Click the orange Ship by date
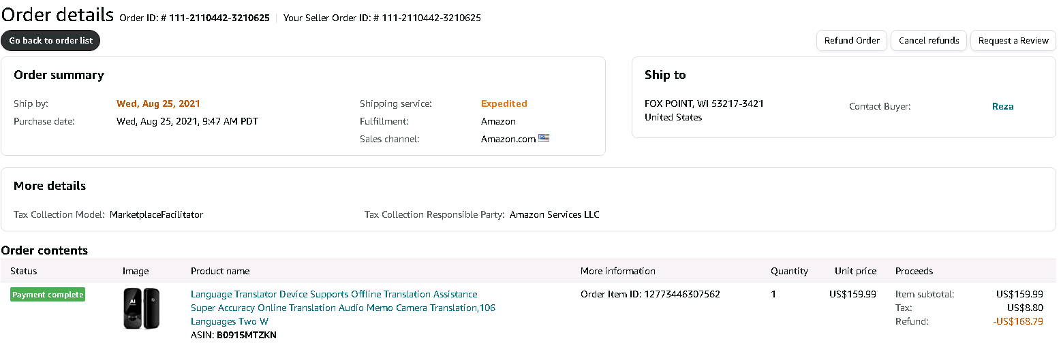This screenshot has width=1061, height=343. (x=158, y=104)
